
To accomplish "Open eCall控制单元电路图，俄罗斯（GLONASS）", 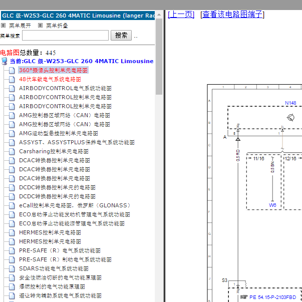I will (76, 205).
